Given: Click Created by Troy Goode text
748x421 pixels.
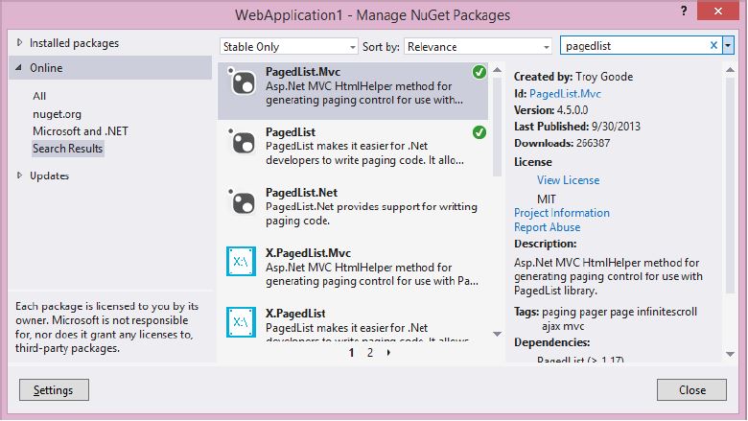Looking at the screenshot, I should click(x=573, y=77).
